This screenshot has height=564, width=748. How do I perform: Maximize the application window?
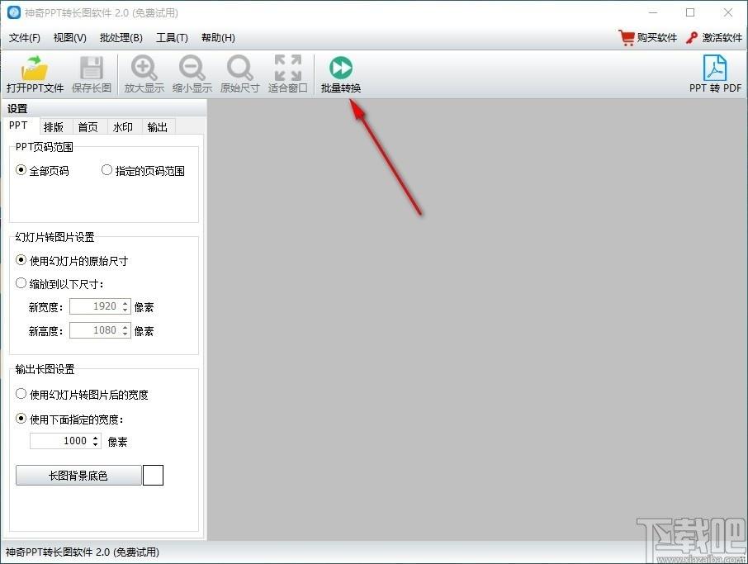point(690,12)
